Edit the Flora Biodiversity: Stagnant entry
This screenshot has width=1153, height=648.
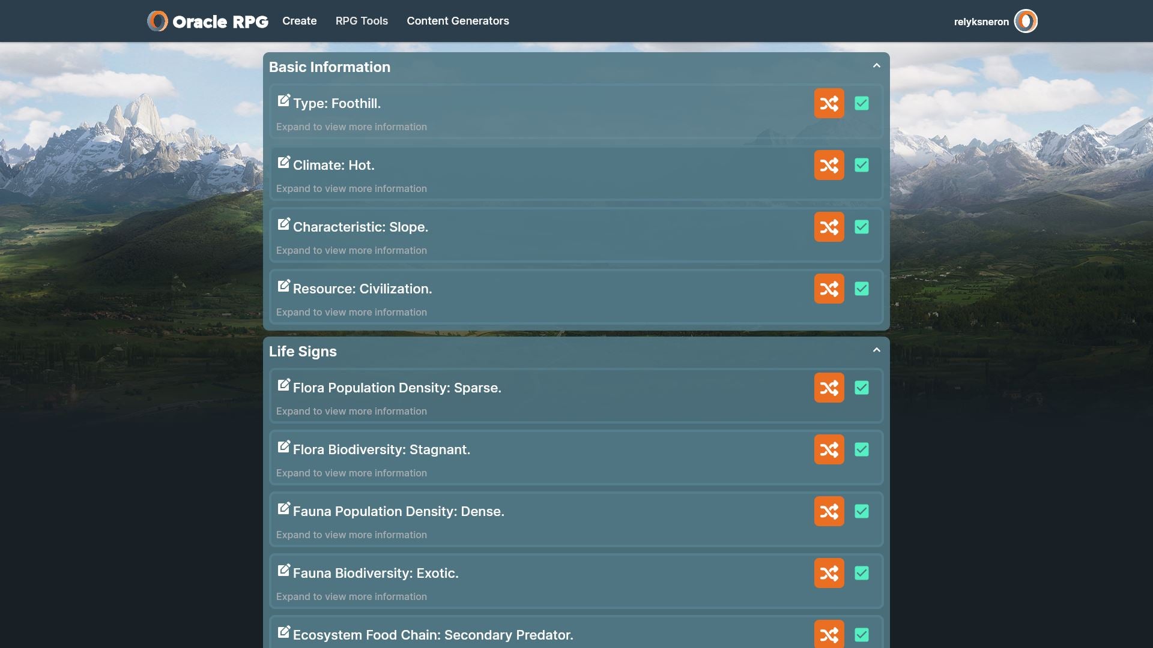(x=283, y=447)
